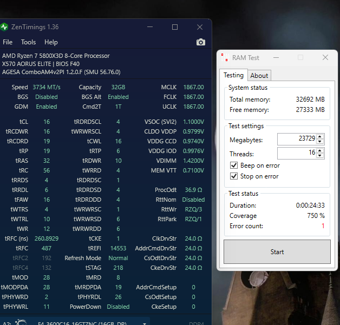Click the Refresh Mode Normal value
The image size is (340, 325).
[x=118, y=258]
